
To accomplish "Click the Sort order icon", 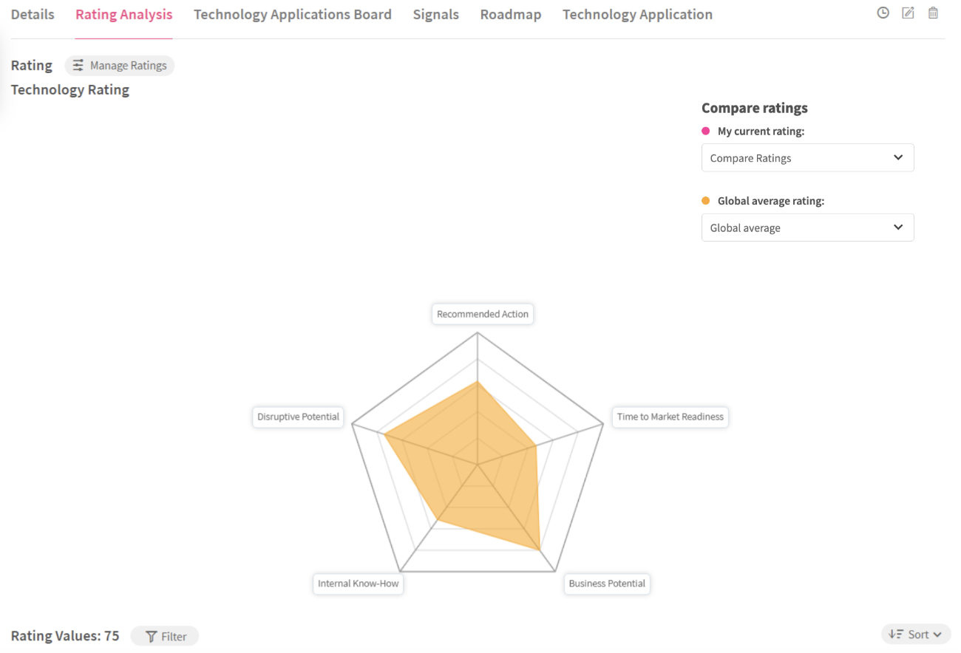I will pyautogui.click(x=896, y=635).
